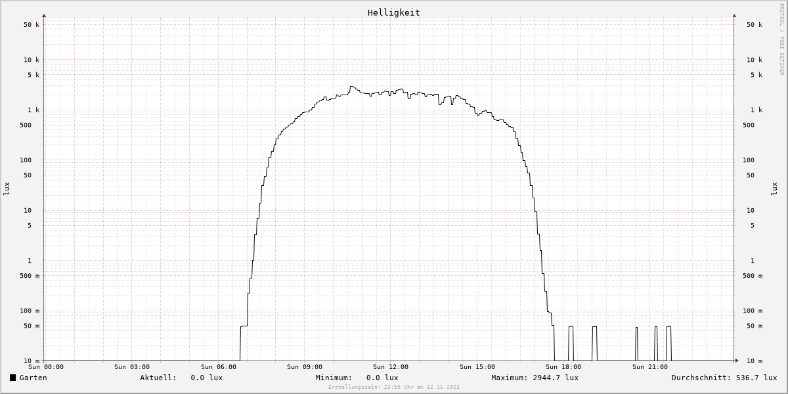Click the "Minimum:" label in the legend
Screen dimensions: 788x394
pos(334,378)
